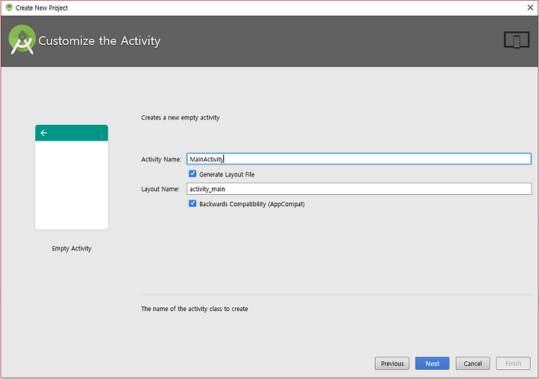This screenshot has height=379, width=539.
Task: Click the Layout Name input field
Action: (359, 189)
